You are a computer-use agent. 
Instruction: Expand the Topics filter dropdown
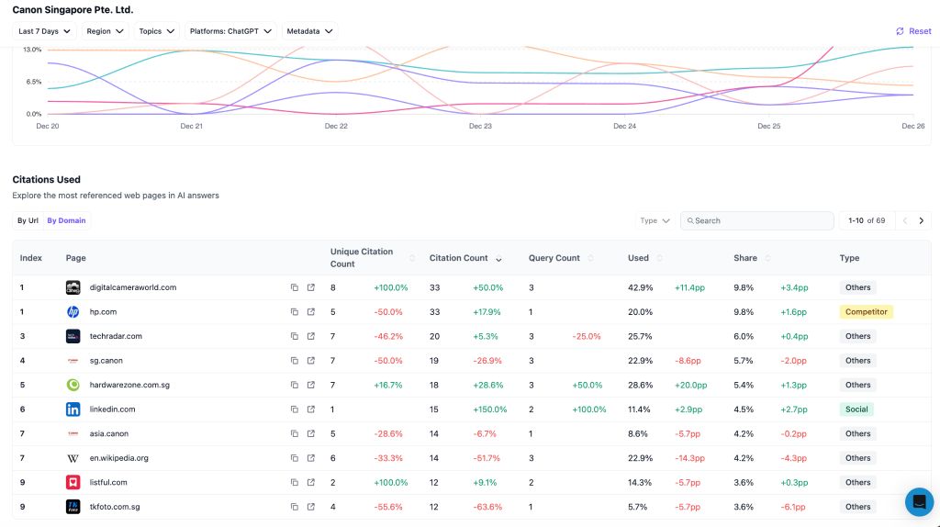coord(156,31)
